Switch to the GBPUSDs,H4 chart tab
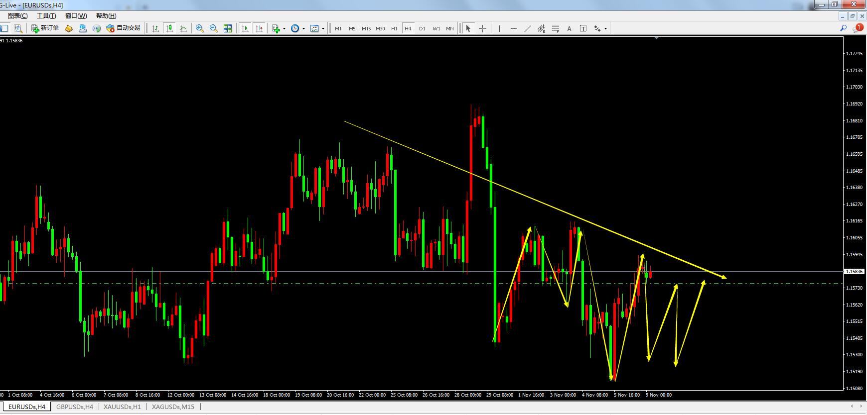This screenshot has height=415, width=867. pyautogui.click(x=75, y=407)
